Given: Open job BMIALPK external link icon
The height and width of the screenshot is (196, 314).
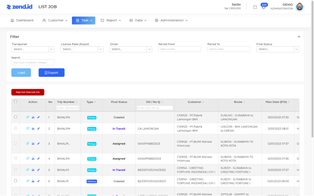Looking at the screenshot, I should click(28, 159).
